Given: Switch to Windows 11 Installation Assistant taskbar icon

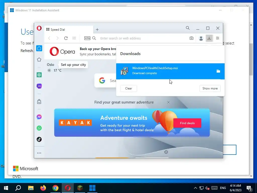Looking at the screenshot, I should click(x=92, y=188).
